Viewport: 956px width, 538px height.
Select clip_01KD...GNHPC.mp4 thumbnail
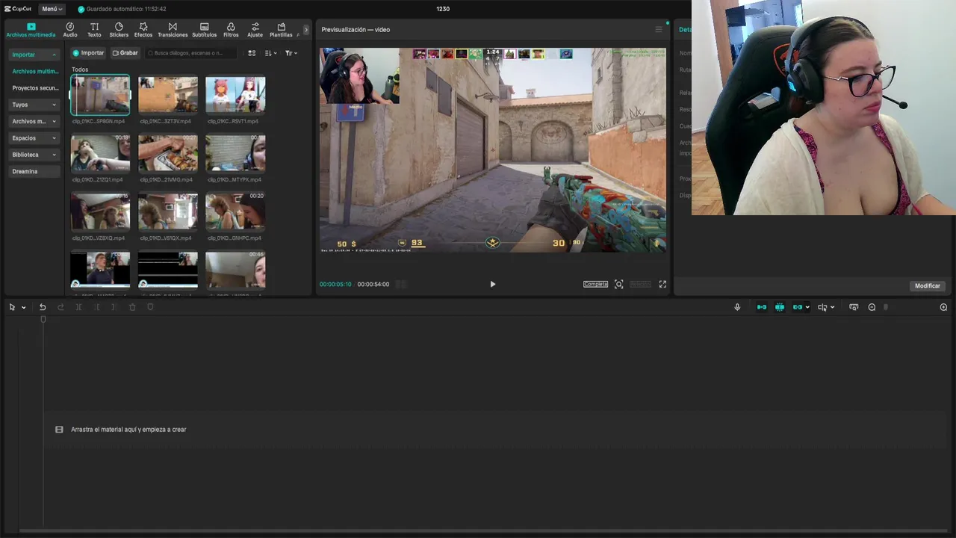[235, 211]
